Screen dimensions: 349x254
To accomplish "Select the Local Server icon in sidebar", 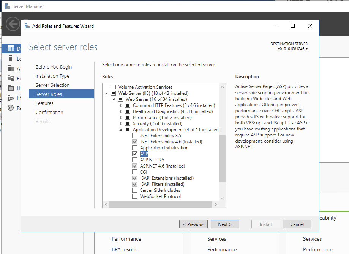I will tap(10, 58).
